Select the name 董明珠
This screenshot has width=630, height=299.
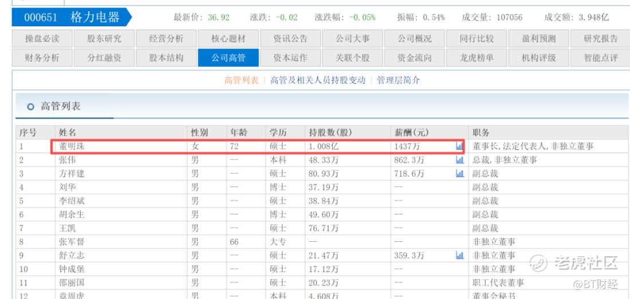click(72, 146)
